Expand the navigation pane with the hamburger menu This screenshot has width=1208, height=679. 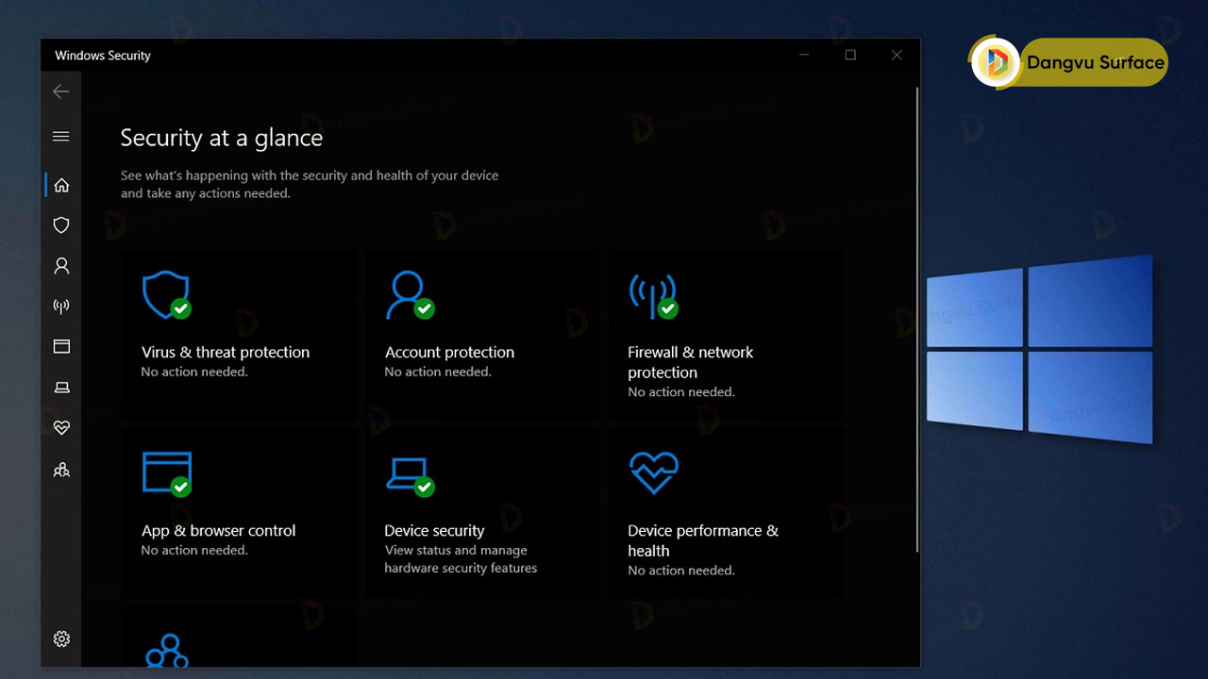(x=60, y=136)
